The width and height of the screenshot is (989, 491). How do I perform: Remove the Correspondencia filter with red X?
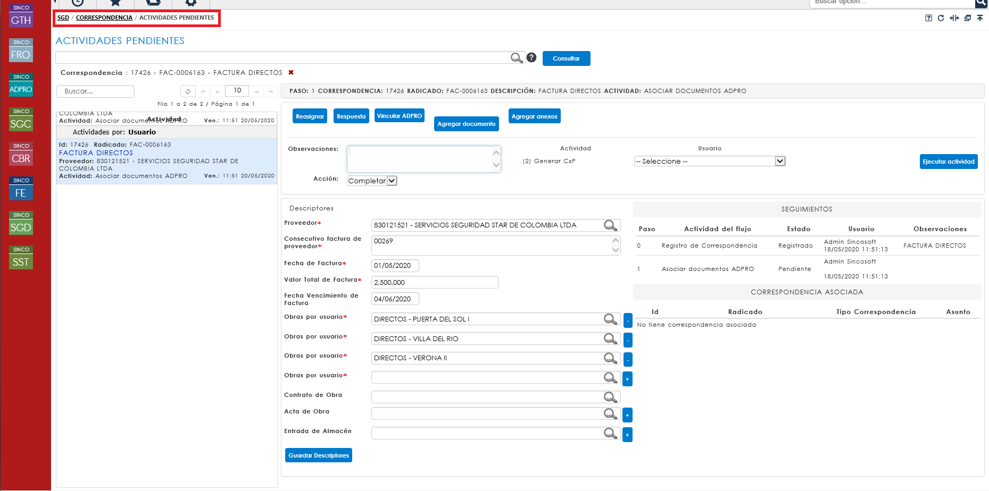[291, 72]
